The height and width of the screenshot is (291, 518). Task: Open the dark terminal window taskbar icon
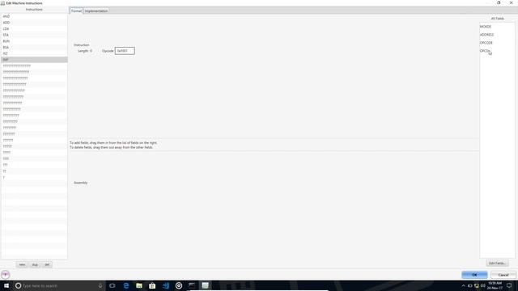click(x=192, y=285)
